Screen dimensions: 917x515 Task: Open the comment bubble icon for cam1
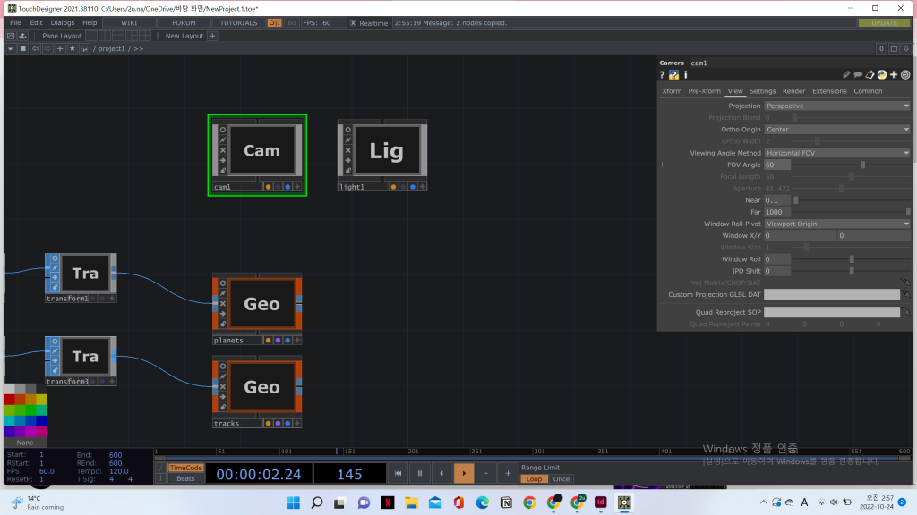pos(858,75)
